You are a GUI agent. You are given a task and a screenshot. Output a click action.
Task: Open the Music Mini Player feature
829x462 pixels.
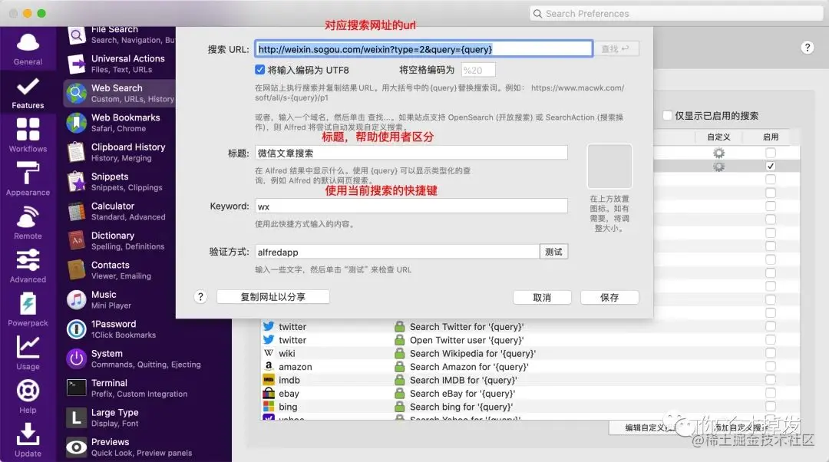pos(76,299)
